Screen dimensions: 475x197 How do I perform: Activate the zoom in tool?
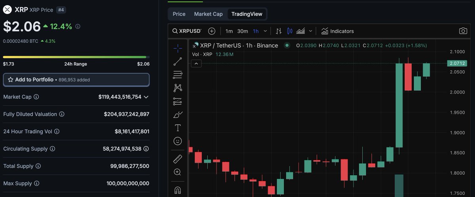pyautogui.click(x=178, y=172)
